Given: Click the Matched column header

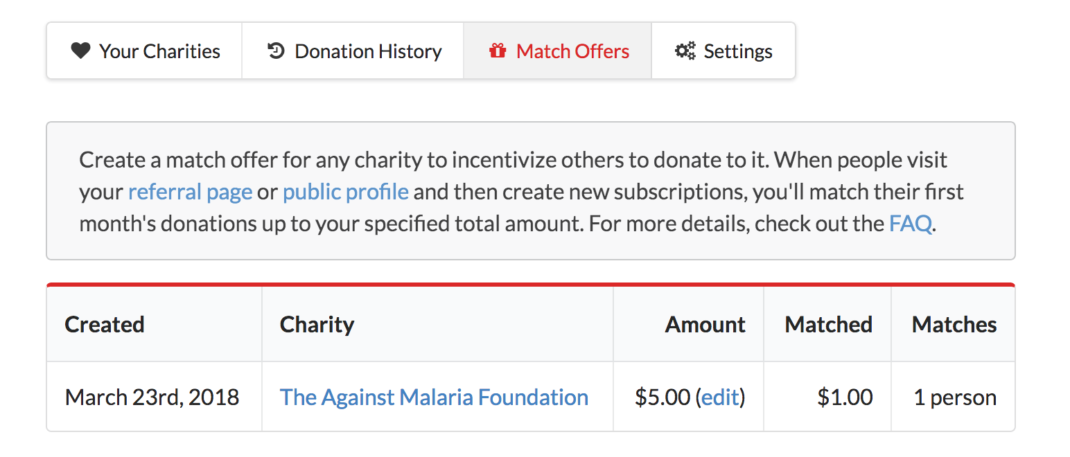Looking at the screenshot, I should (828, 325).
